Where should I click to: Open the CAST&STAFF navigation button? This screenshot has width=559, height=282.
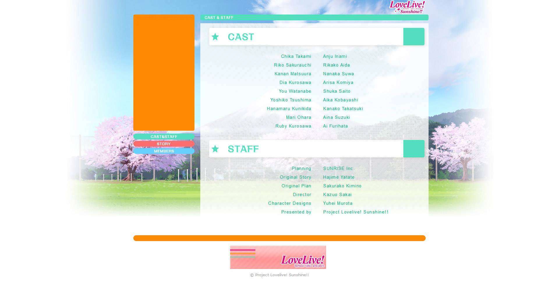coord(164,136)
